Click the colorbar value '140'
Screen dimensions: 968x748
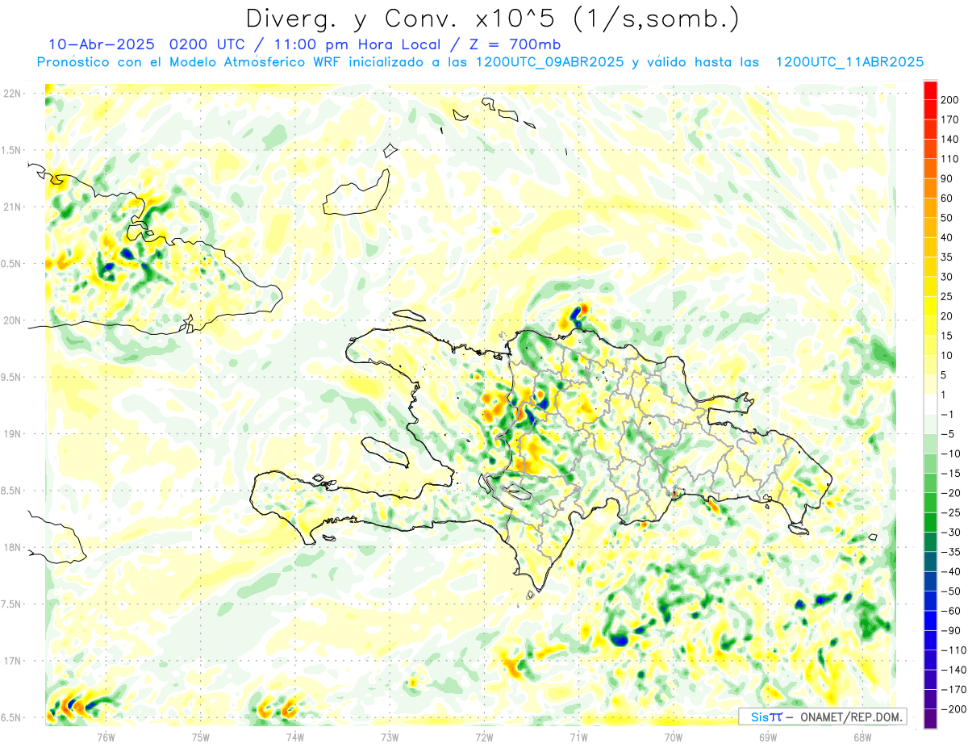[x=951, y=140]
